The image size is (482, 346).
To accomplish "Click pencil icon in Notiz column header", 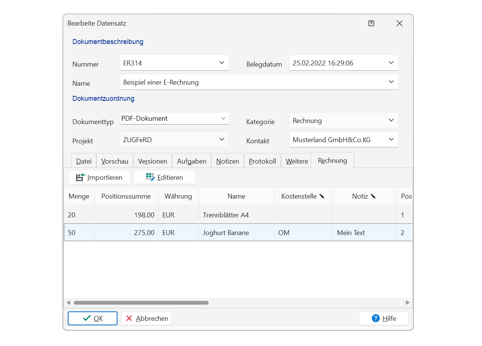I will pos(373,196).
